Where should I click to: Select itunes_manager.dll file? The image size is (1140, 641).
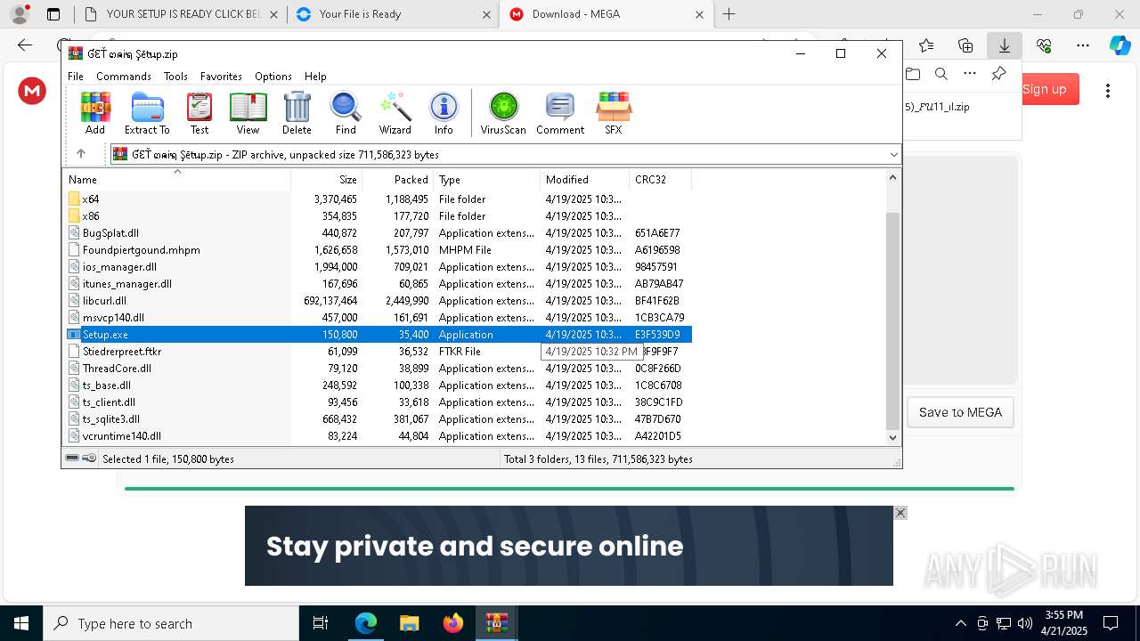(x=126, y=284)
